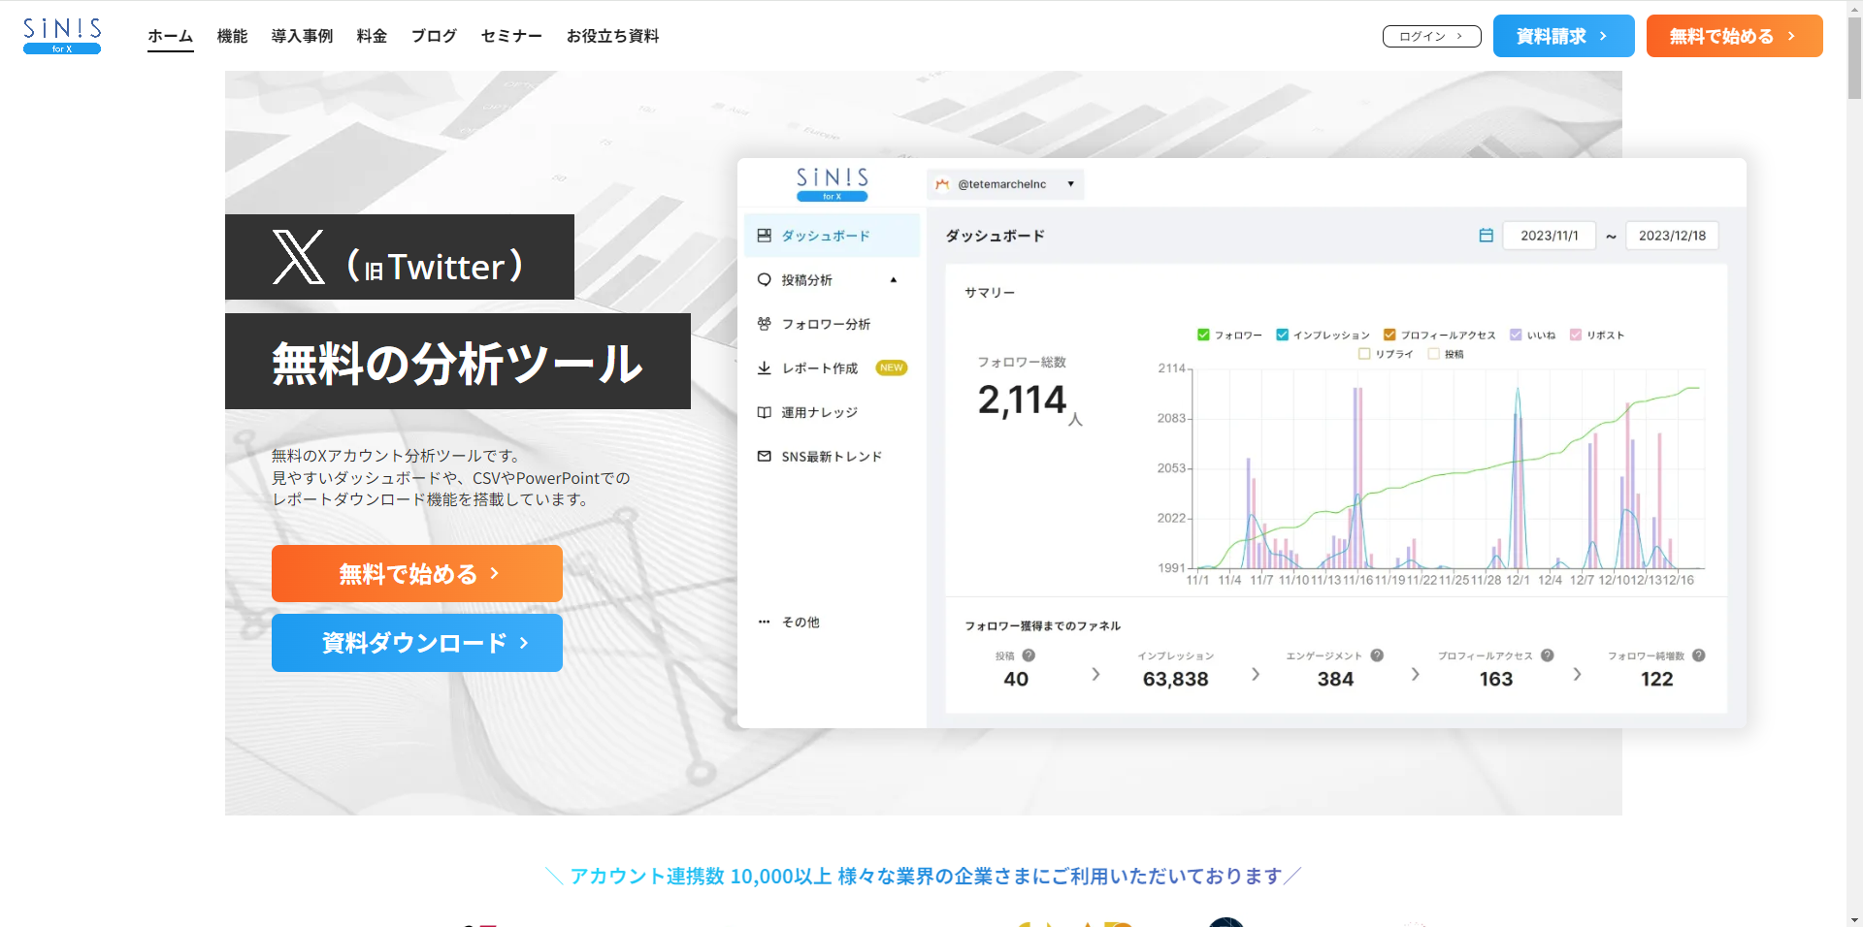The height and width of the screenshot is (927, 1863).
Task: Click the NEW badge on レポート作成
Action: (892, 368)
